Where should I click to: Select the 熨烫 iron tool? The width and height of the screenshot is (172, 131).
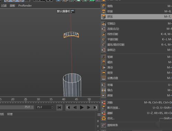coord(137,73)
